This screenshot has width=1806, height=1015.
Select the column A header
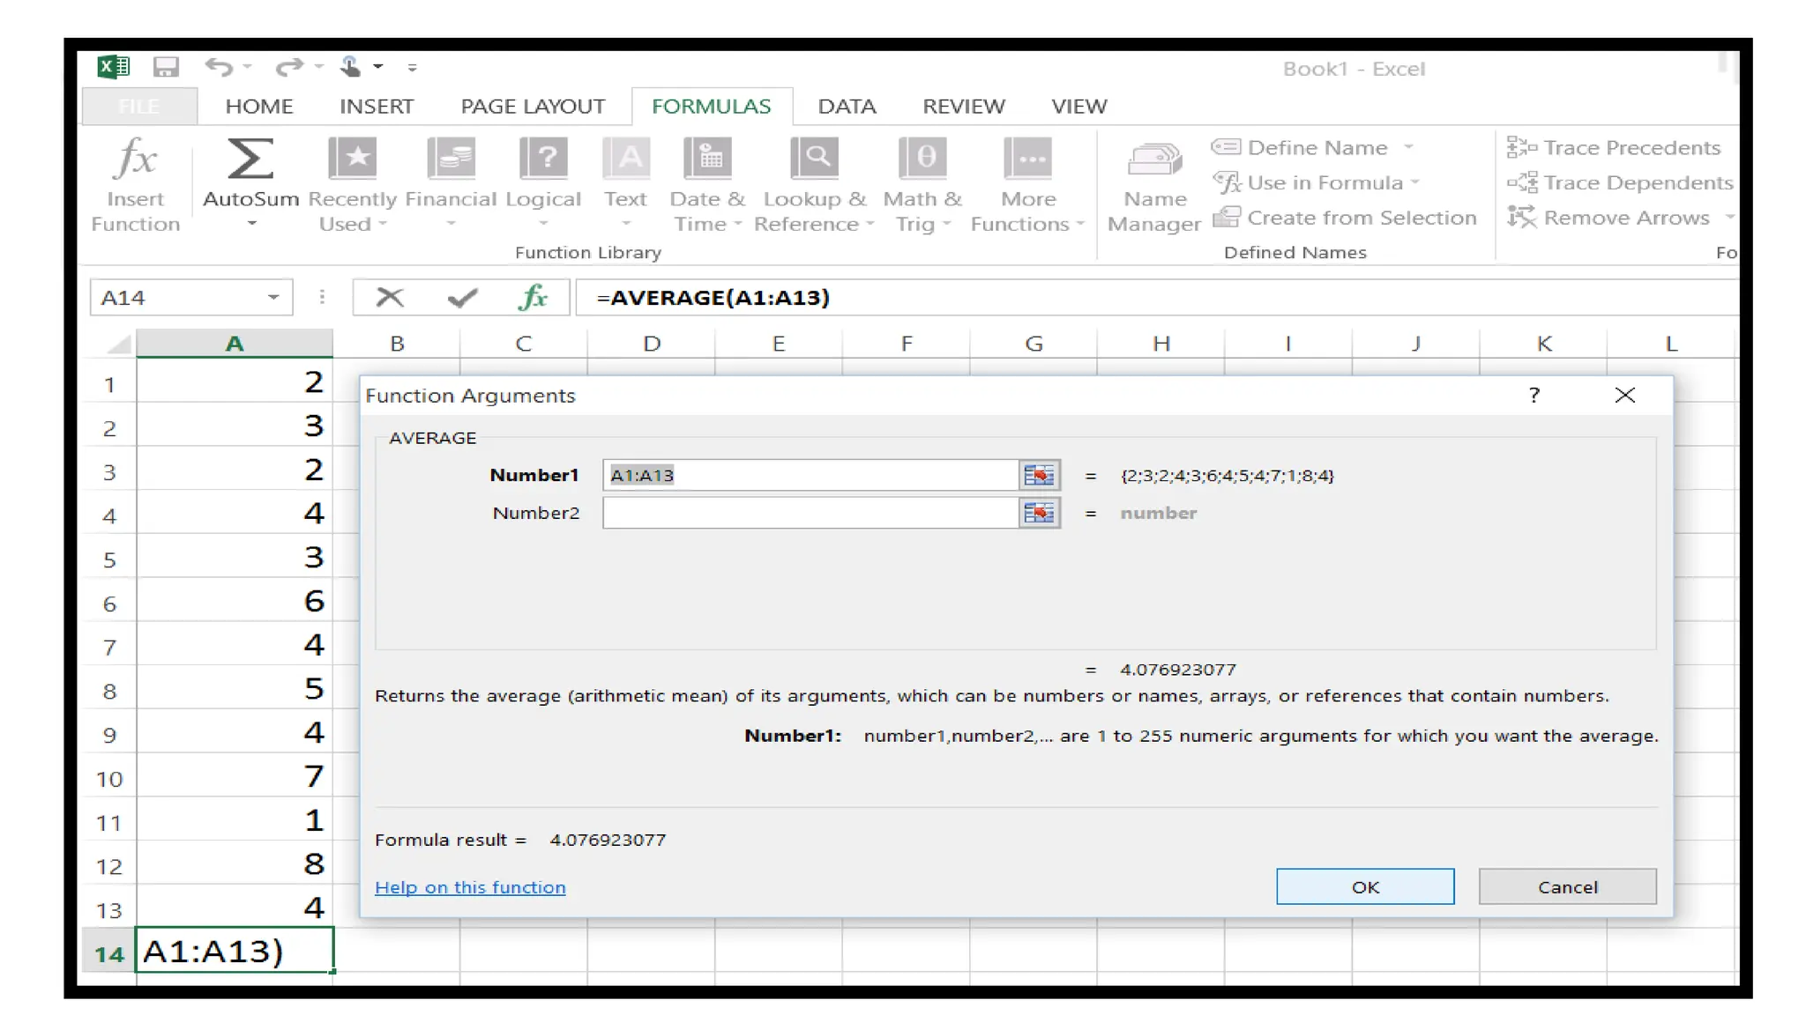point(235,344)
